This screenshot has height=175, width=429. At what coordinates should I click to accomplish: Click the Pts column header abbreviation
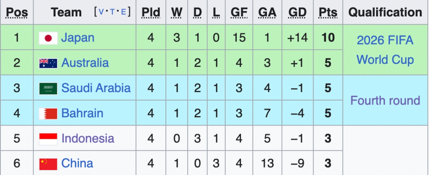tap(328, 12)
